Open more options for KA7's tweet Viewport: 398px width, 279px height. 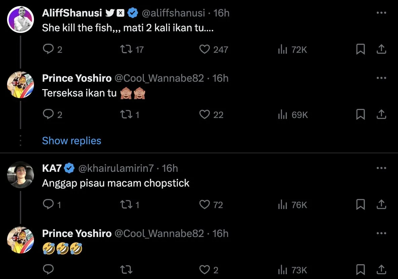click(x=381, y=168)
